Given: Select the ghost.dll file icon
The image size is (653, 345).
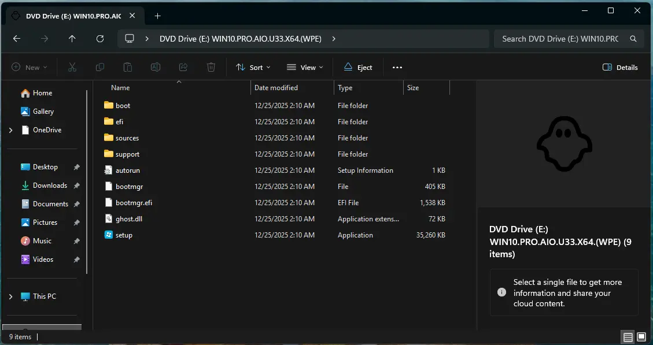Looking at the screenshot, I should 108,219.
